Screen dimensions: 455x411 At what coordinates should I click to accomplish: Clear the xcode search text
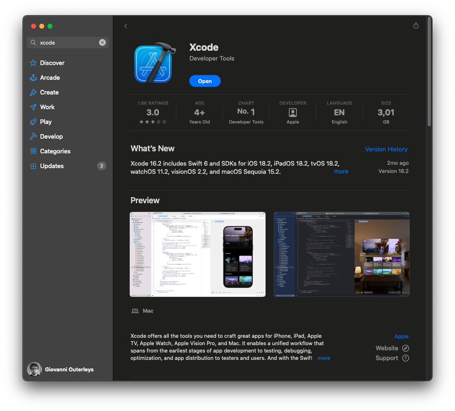102,43
